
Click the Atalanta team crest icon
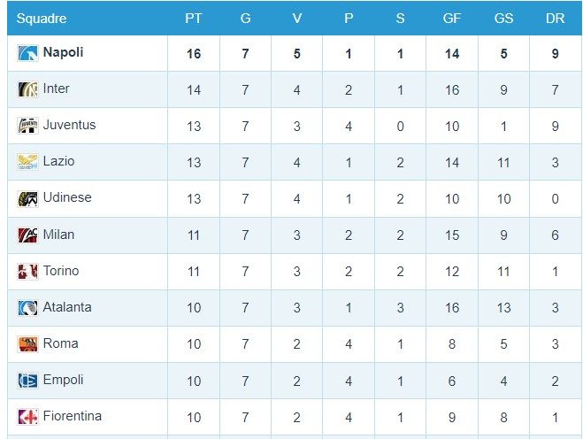coord(27,308)
